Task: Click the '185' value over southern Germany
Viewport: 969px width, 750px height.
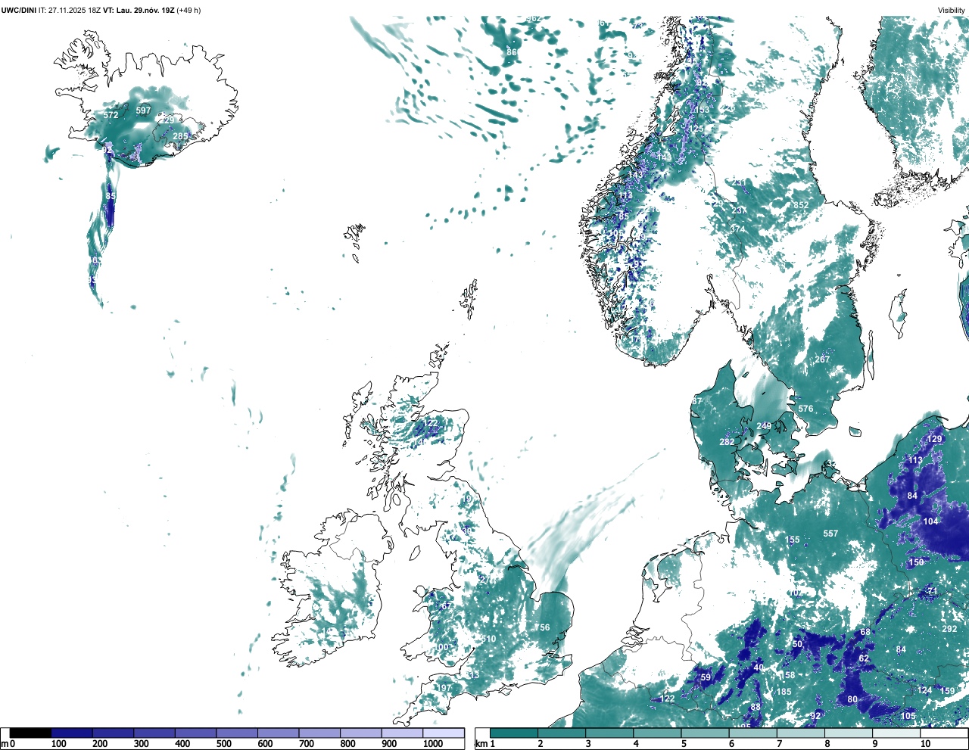Action: pos(784,692)
